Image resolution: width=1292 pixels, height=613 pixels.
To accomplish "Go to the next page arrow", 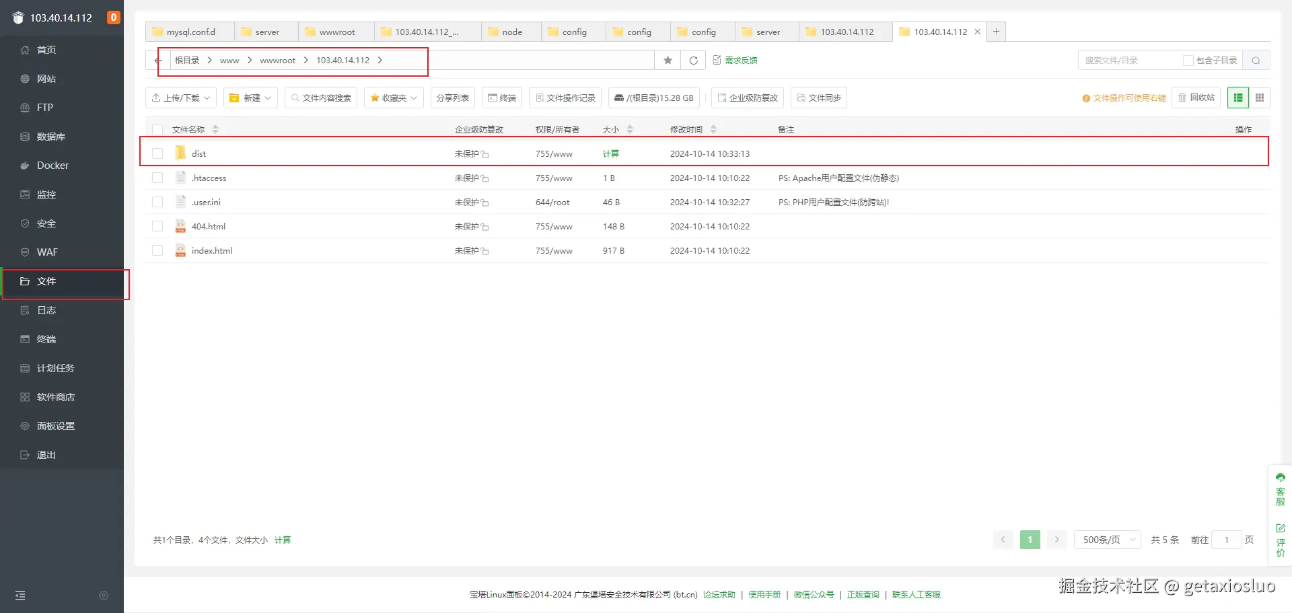I will click(1057, 540).
